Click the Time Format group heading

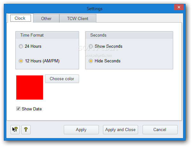(32, 35)
